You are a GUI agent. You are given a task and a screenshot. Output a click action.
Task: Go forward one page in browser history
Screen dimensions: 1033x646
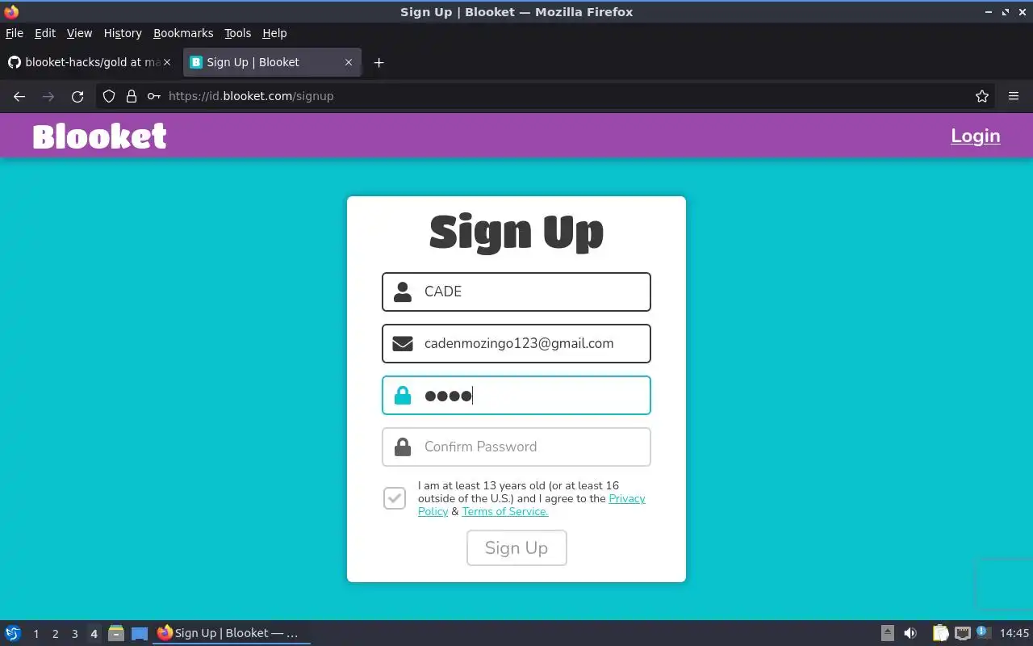coord(48,96)
